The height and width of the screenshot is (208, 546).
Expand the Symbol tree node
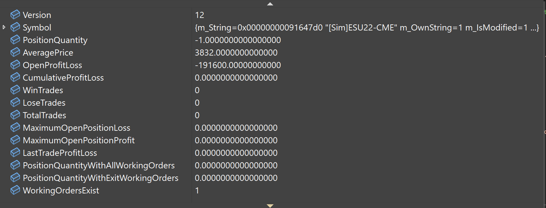4,27
